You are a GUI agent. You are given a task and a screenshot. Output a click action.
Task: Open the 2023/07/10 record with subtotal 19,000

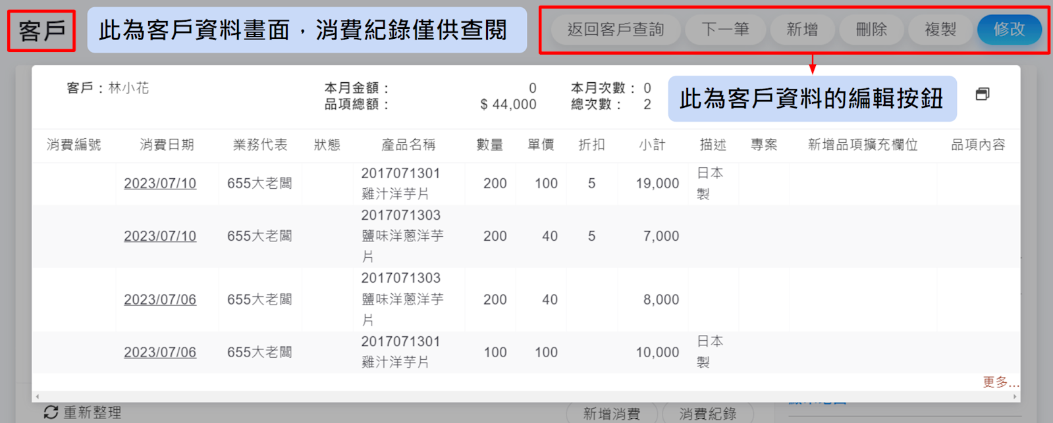tap(160, 184)
